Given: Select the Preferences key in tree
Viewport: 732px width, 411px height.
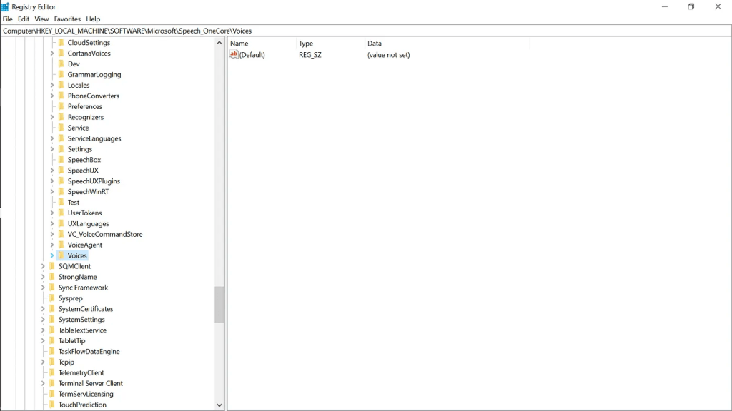Looking at the screenshot, I should (84, 107).
